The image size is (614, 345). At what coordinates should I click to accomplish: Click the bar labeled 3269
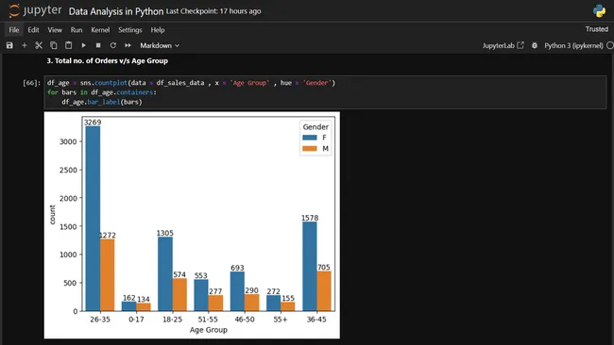(x=93, y=219)
